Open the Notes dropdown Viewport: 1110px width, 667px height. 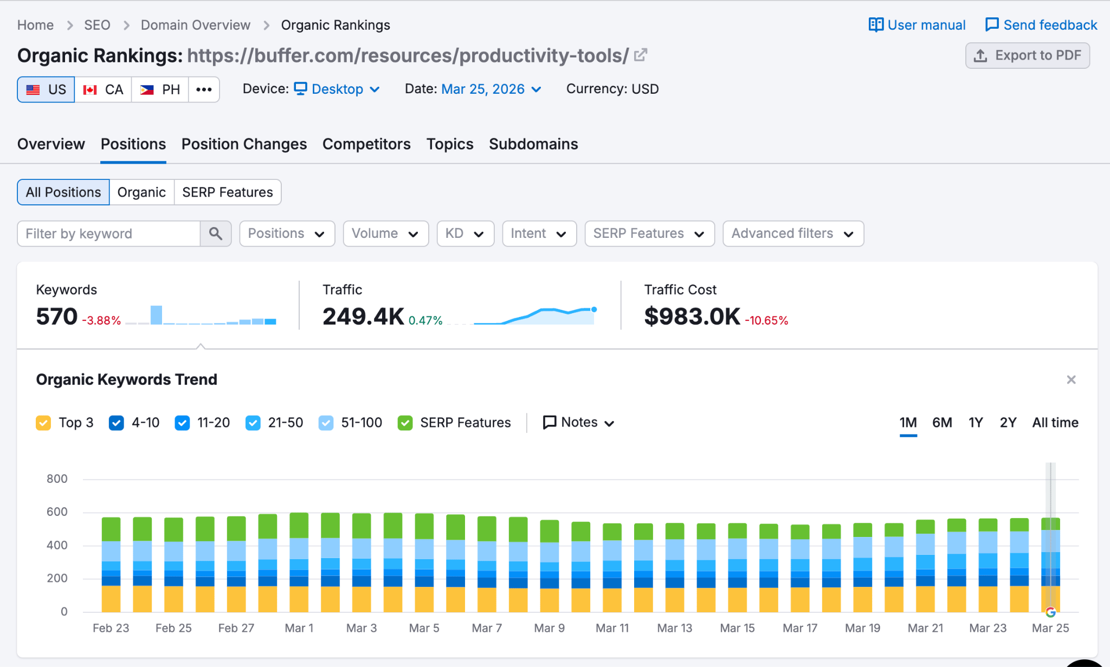(x=578, y=423)
